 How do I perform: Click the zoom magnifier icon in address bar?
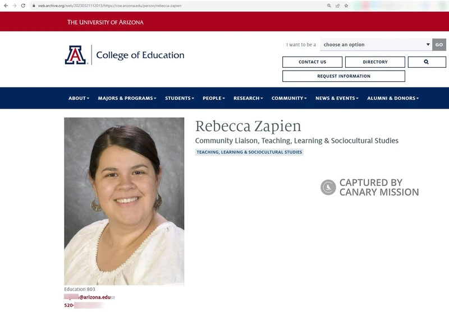(329, 6)
